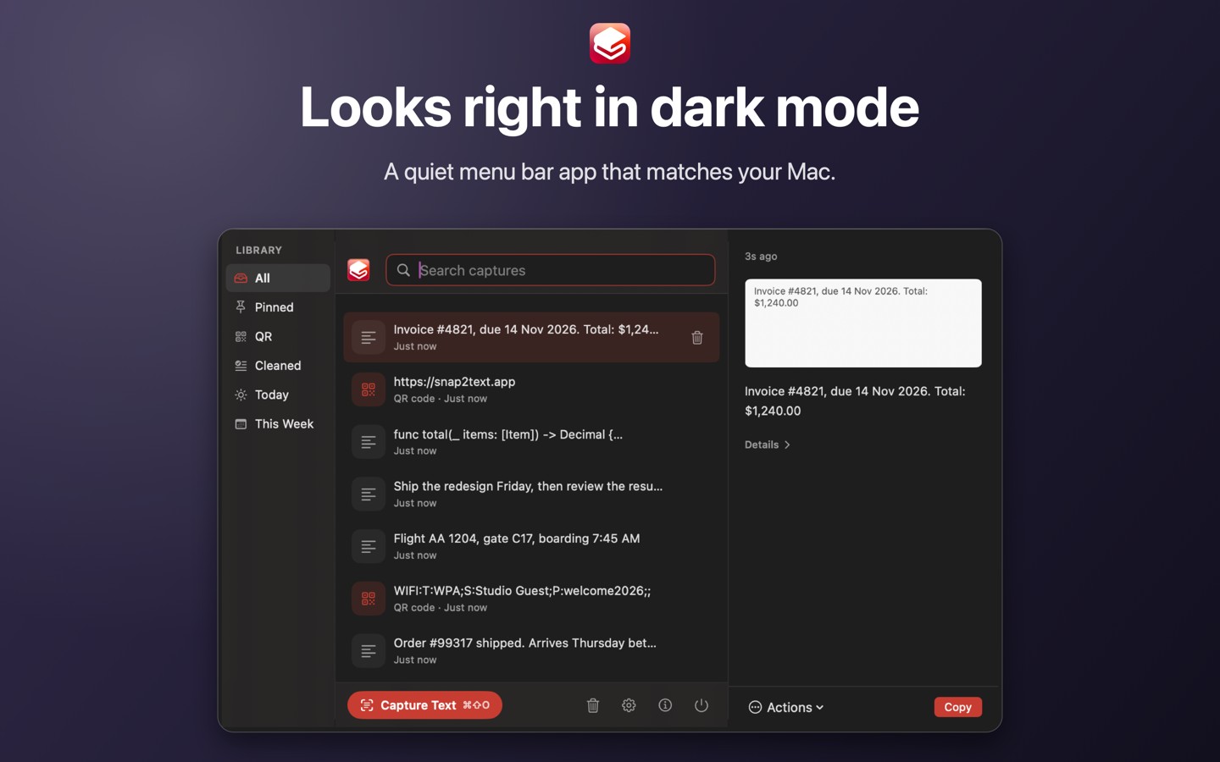1220x762 pixels.
Task: Click QR icon of WIFI Studio Guest row
Action: pyautogui.click(x=369, y=599)
